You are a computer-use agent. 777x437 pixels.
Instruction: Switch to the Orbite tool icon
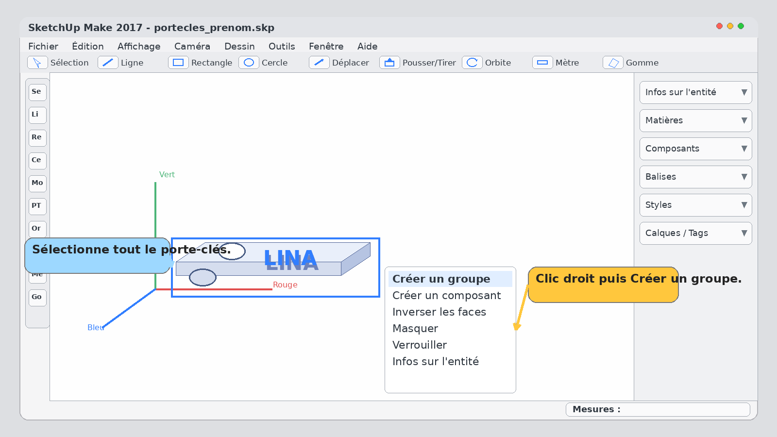coord(472,63)
